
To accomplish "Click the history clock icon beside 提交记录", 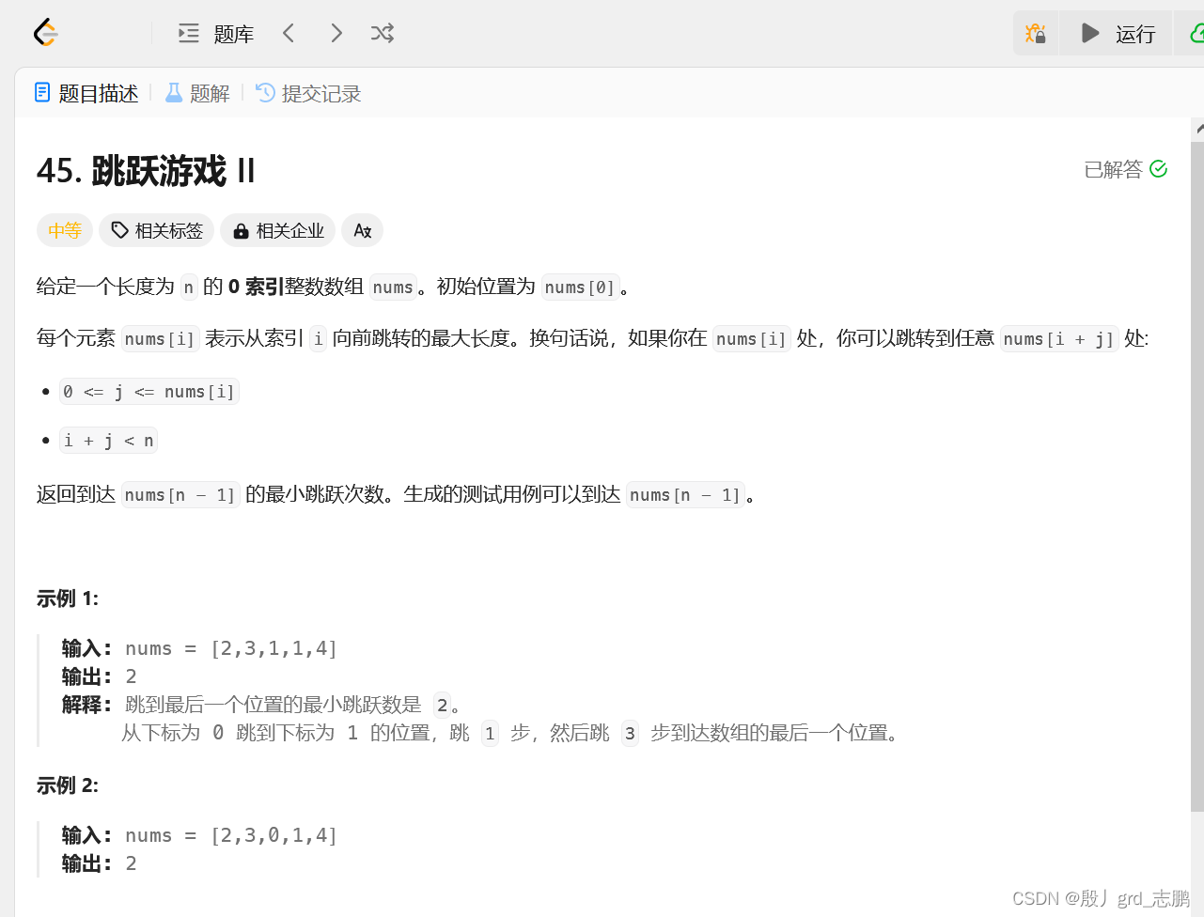I will click(266, 92).
